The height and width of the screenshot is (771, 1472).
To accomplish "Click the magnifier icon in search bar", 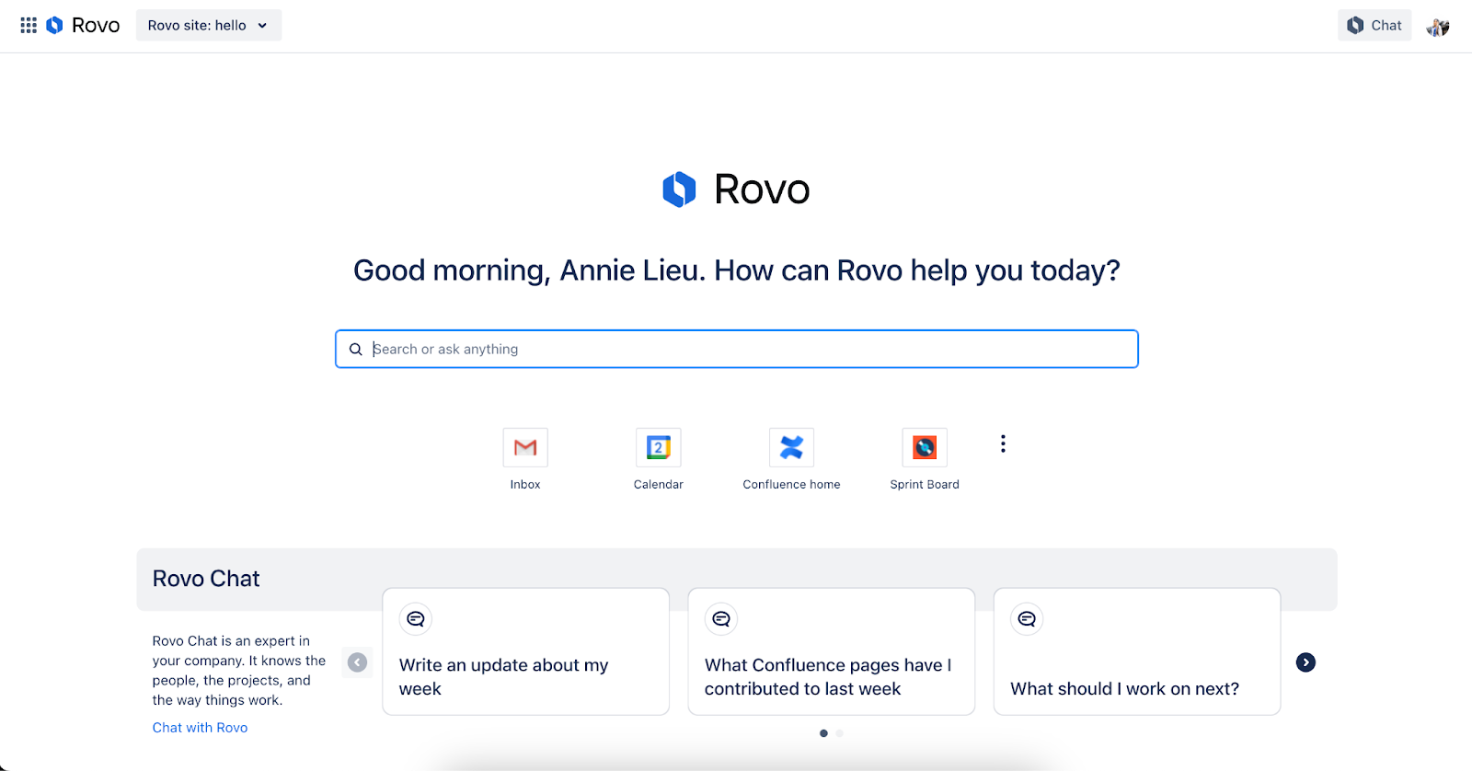I will pyautogui.click(x=356, y=350).
